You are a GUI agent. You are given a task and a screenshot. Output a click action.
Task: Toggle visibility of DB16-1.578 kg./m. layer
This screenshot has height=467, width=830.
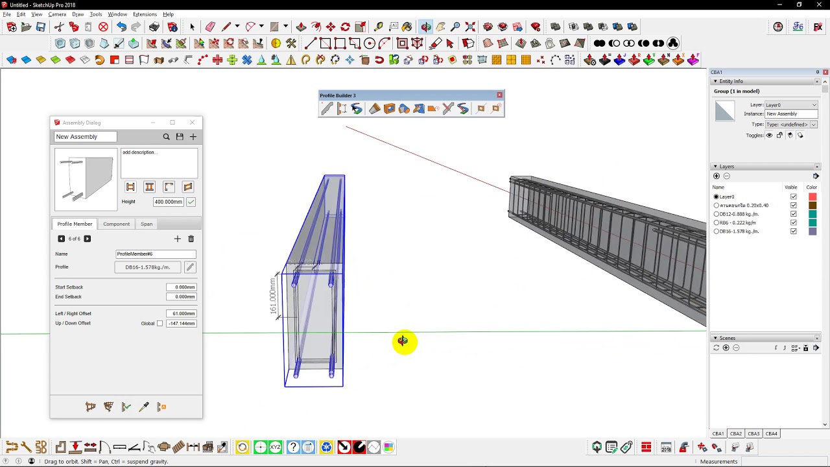[x=793, y=231]
